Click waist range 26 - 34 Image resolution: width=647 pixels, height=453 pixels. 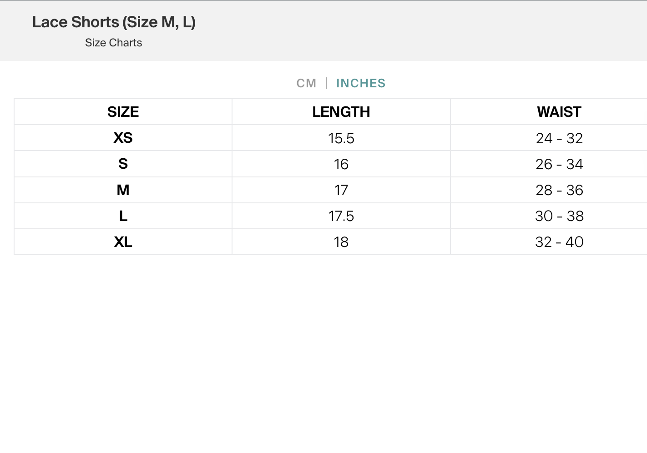click(559, 164)
